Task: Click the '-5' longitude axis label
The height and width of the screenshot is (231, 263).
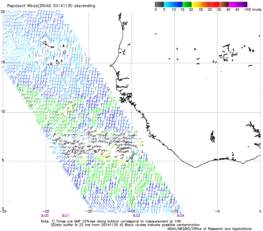Action: [217, 211]
